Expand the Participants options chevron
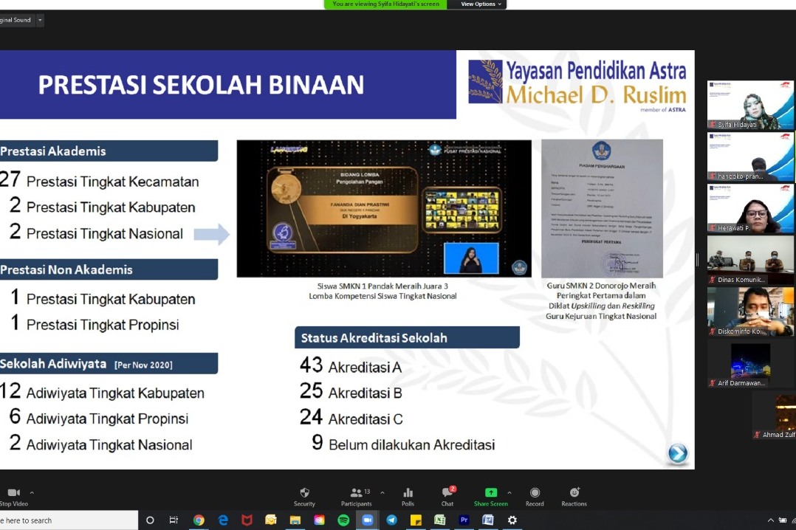796x530 pixels. coord(382,492)
